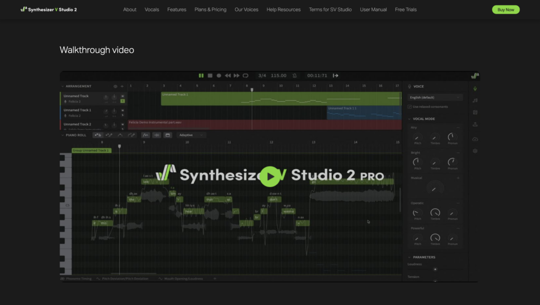Image resolution: width=540 pixels, height=305 pixels.
Task: Click the 115.00 tempo value
Action: [x=278, y=76]
